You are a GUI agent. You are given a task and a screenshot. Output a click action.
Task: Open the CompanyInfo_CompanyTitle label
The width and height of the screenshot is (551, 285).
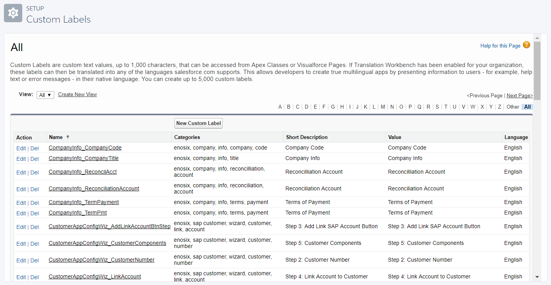click(84, 158)
